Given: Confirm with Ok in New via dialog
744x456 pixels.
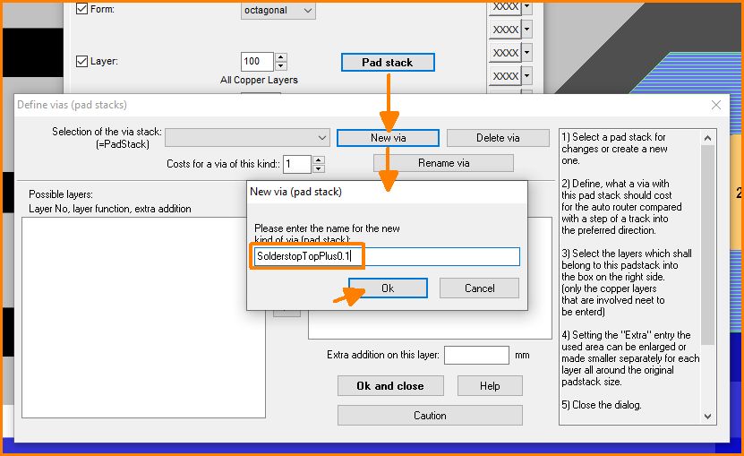Looking at the screenshot, I should point(387,288).
